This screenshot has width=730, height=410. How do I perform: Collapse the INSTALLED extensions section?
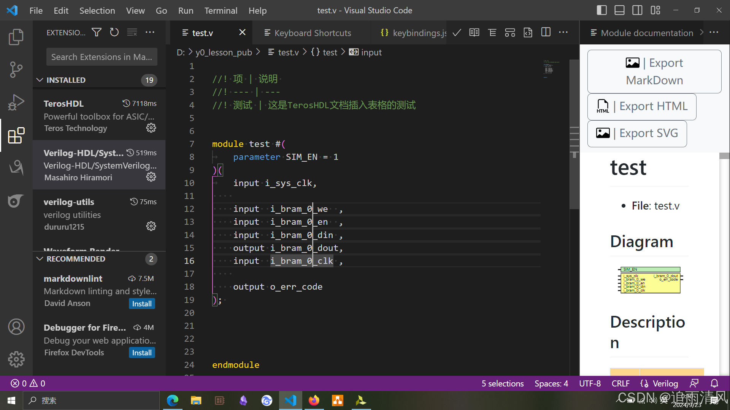click(x=40, y=80)
